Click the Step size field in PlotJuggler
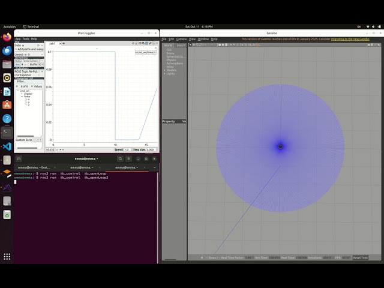The height and width of the screenshot is (288, 384). tap(151, 149)
